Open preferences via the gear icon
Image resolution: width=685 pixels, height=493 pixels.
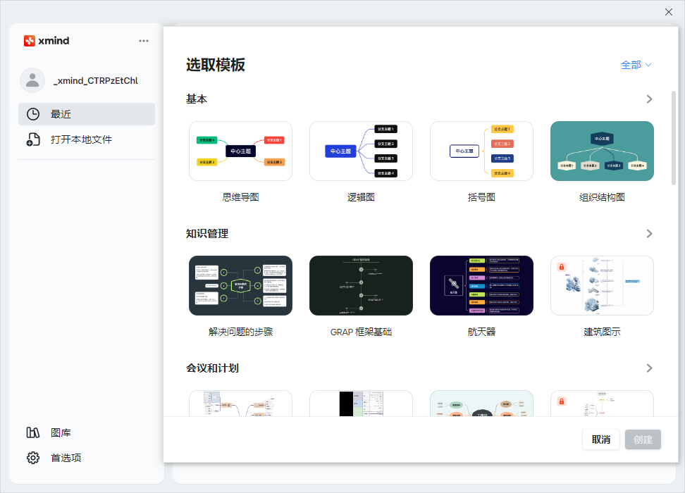pyautogui.click(x=33, y=458)
